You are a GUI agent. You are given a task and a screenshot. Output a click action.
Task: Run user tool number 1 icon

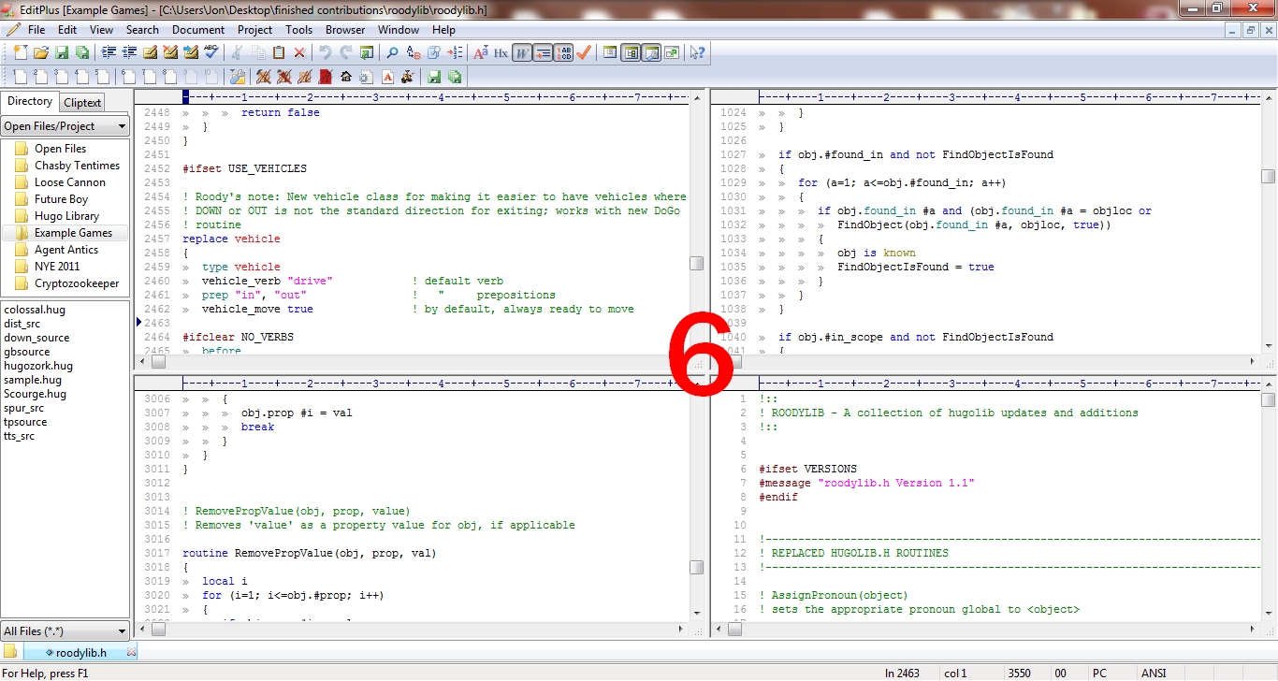[x=21, y=77]
